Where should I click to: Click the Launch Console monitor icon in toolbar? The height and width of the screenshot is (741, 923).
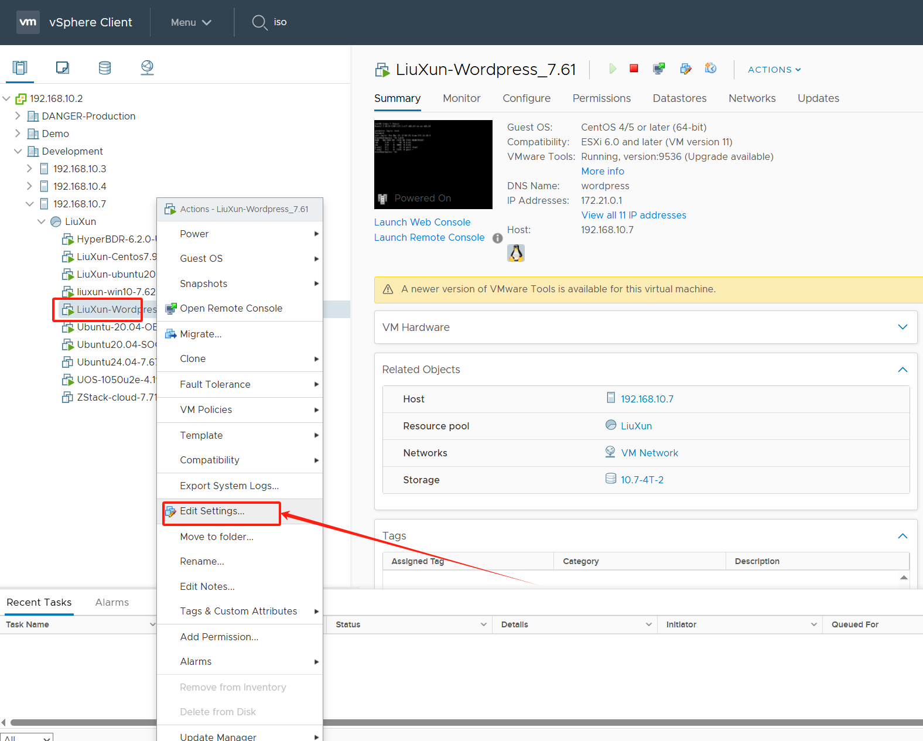tap(659, 69)
